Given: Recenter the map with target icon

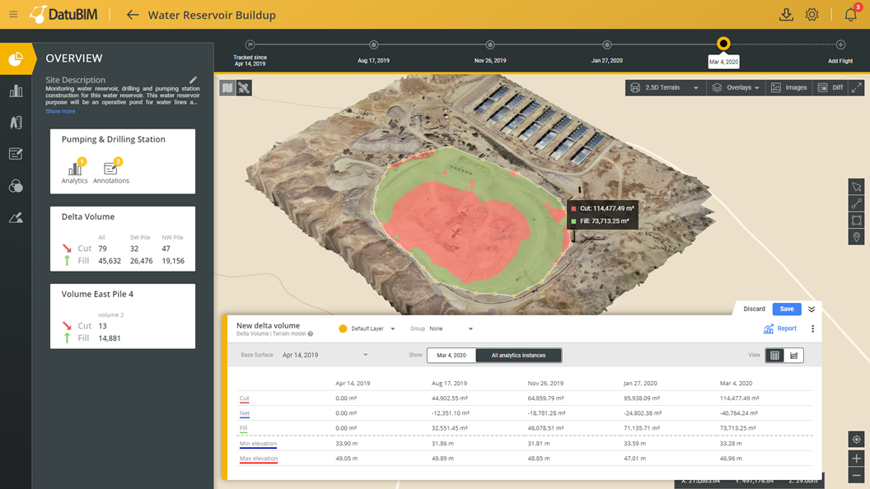Looking at the screenshot, I should pyautogui.click(x=857, y=440).
